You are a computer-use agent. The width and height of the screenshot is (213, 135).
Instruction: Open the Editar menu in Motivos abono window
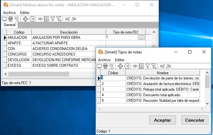click(25, 12)
